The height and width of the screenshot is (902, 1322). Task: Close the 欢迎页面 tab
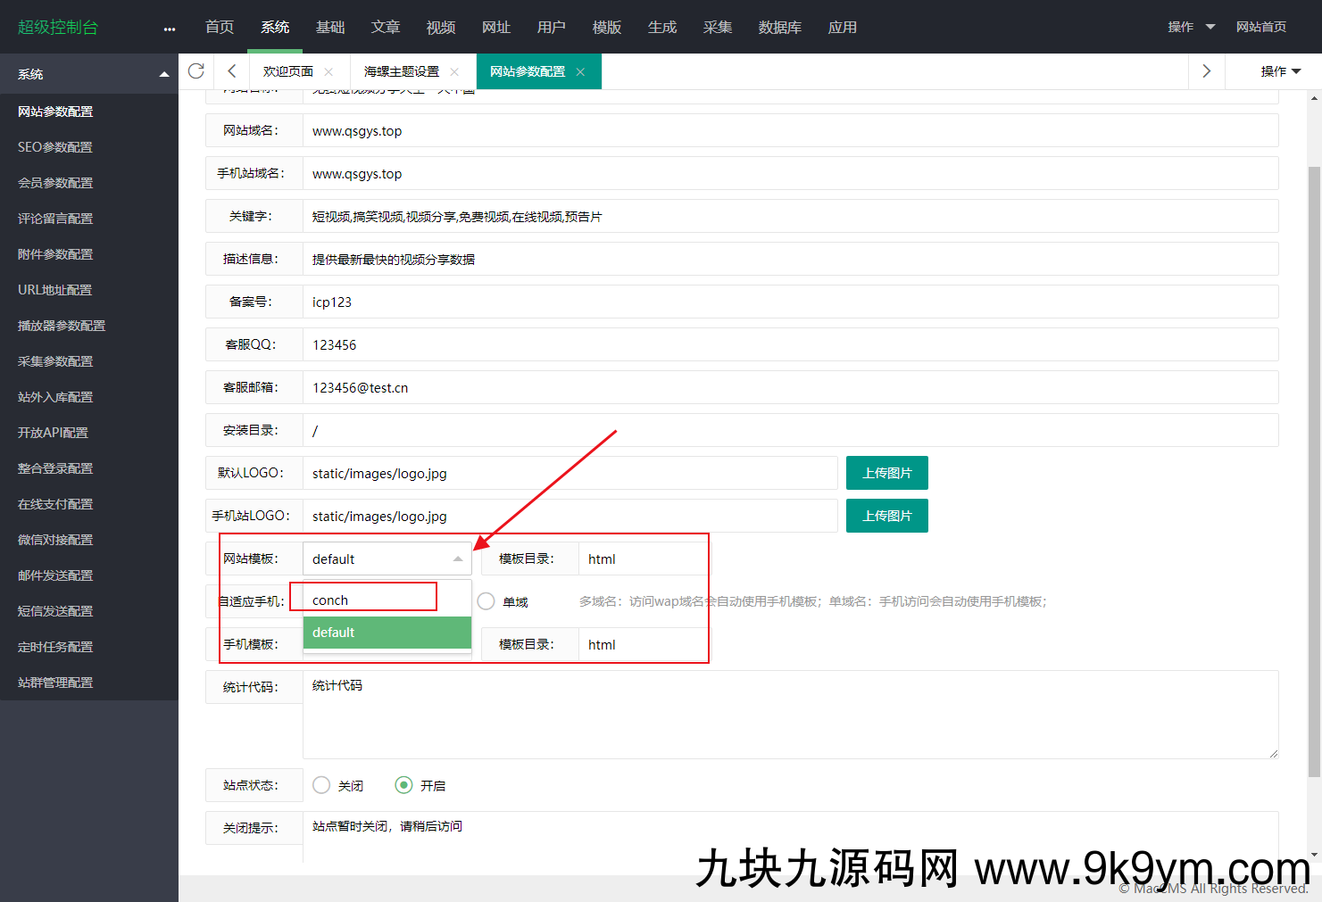point(328,72)
